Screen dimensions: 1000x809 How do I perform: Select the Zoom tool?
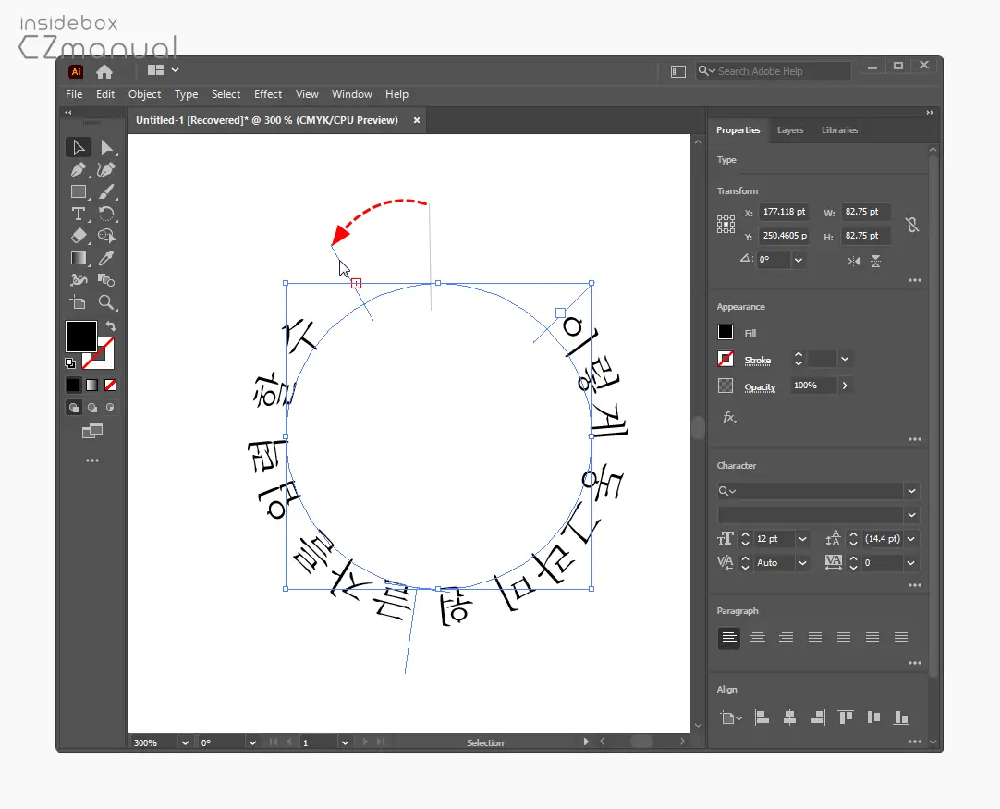click(106, 302)
